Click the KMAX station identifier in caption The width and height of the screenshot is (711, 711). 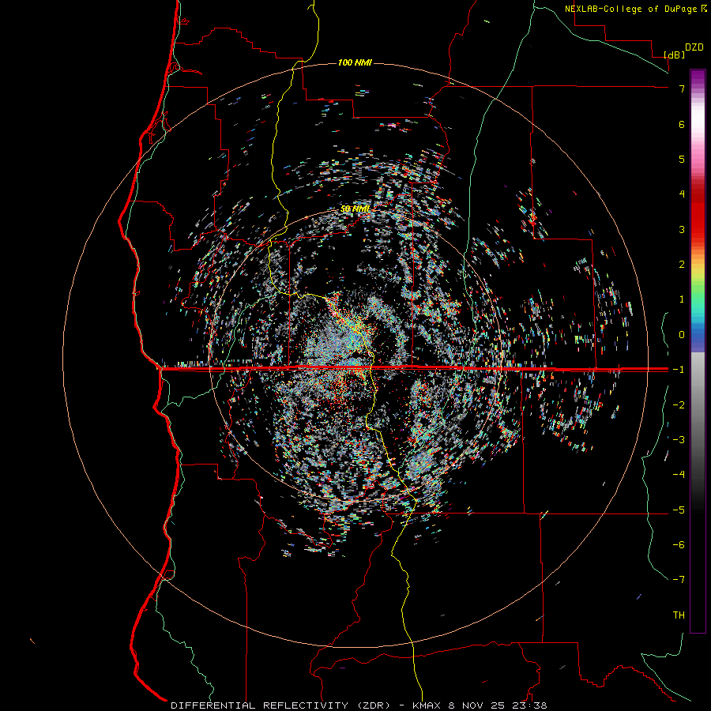[x=427, y=705]
